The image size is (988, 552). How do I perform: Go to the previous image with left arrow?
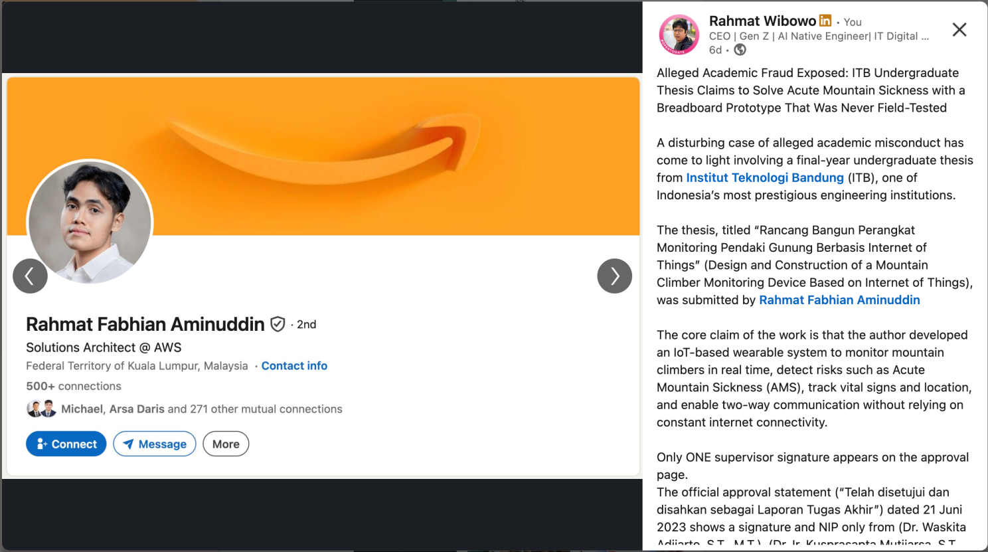point(30,276)
